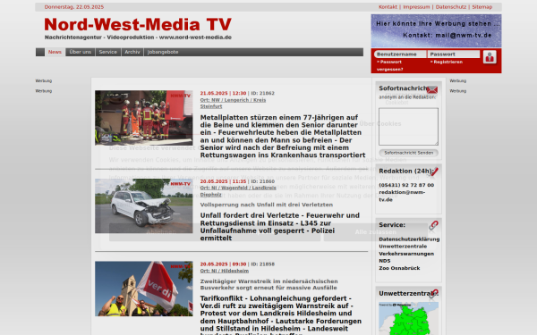Click the date text '21.05.2025 | 12:30'
Image resolution: width=537 pixels, height=335 pixels.
coord(223,93)
